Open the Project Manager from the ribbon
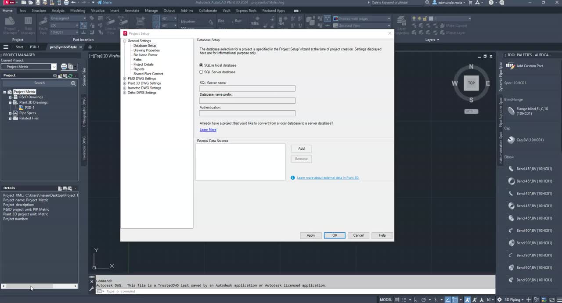Screen dimensions: 562x303 pos(10,25)
